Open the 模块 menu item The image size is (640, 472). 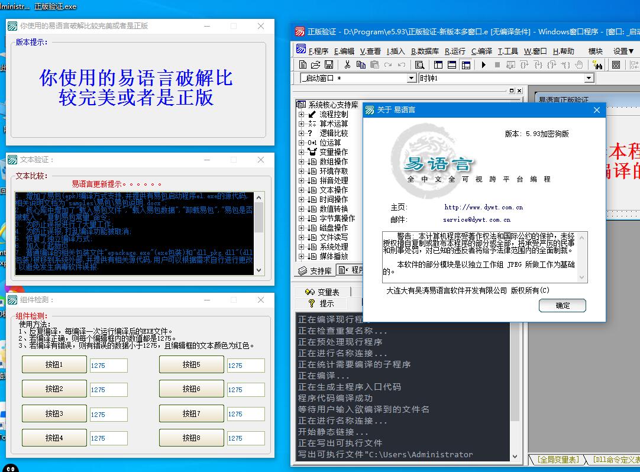596,51
